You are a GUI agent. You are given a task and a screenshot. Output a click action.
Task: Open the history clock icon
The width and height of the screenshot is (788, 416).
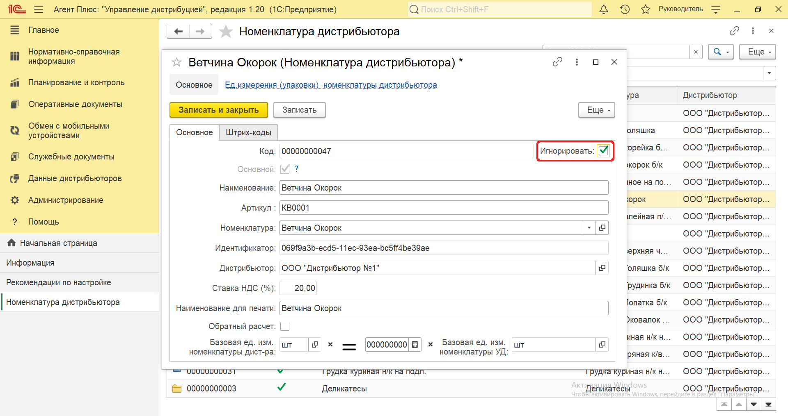pyautogui.click(x=625, y=9)
